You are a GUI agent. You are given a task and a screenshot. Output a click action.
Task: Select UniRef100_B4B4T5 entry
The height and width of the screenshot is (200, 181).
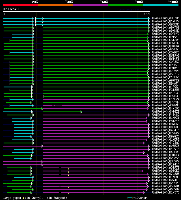[166, 130]
